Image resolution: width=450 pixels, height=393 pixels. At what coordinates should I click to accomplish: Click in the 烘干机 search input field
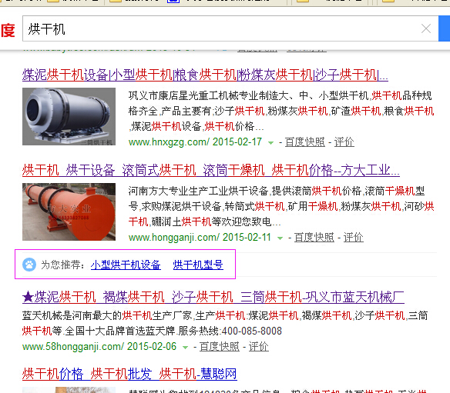(221, 28)
